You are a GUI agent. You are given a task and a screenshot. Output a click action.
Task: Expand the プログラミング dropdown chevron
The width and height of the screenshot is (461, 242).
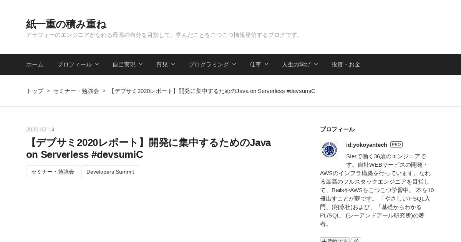(x=234, y=64)
